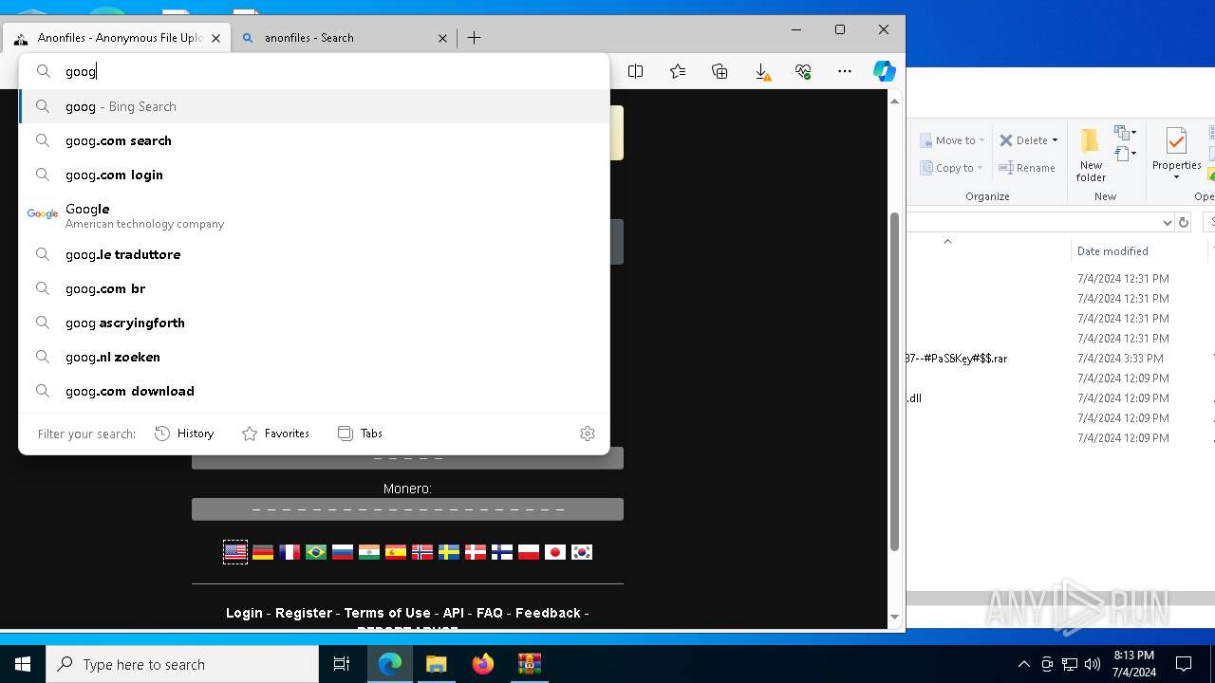This screenshot has width=1215, height=683.
Task: Select South Korean flag language
Action: 582,552
